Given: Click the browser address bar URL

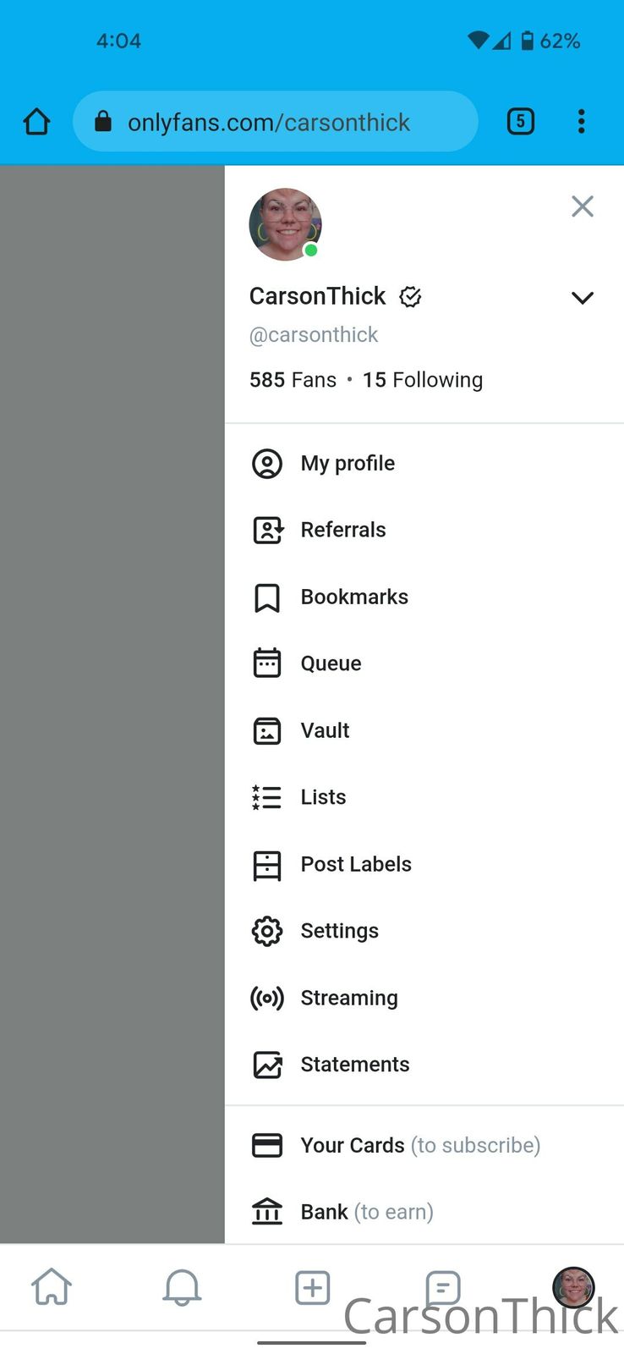Looking at the screenshot, I should [269, 123].
